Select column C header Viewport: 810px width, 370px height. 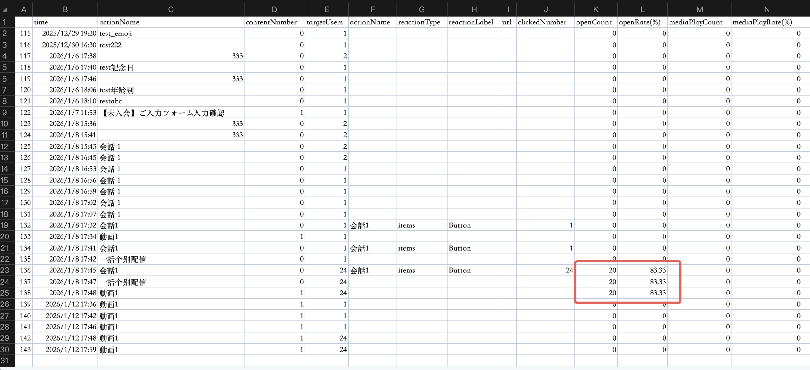click(171, 9)
